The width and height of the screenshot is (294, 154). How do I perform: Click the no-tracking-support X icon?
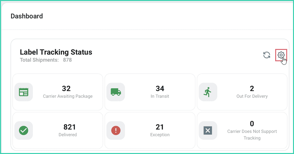pos(208,130)
